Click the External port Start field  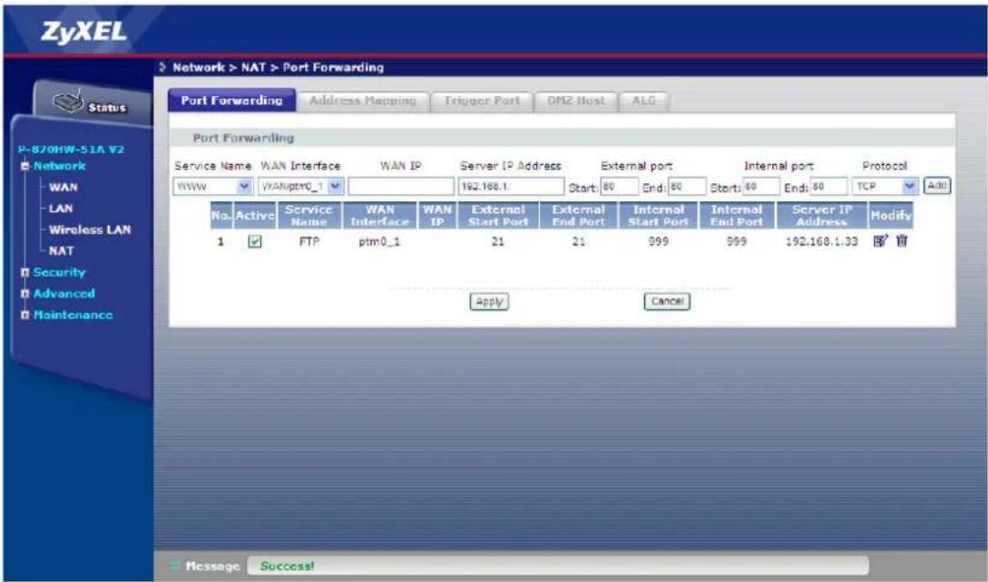[x=620, y=187]
